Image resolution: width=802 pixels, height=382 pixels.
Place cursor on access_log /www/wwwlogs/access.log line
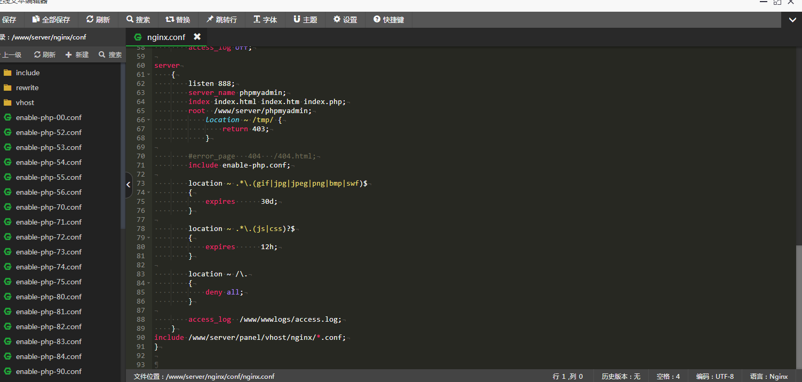tap(265, 320)
